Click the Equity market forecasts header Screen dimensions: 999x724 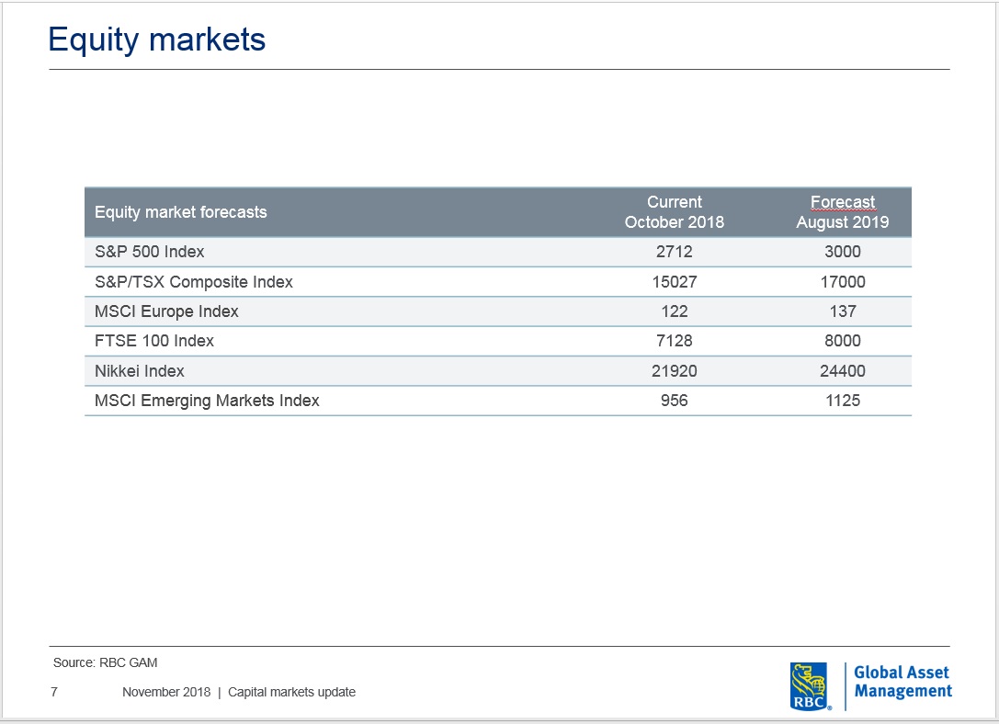tap(180, 212)
